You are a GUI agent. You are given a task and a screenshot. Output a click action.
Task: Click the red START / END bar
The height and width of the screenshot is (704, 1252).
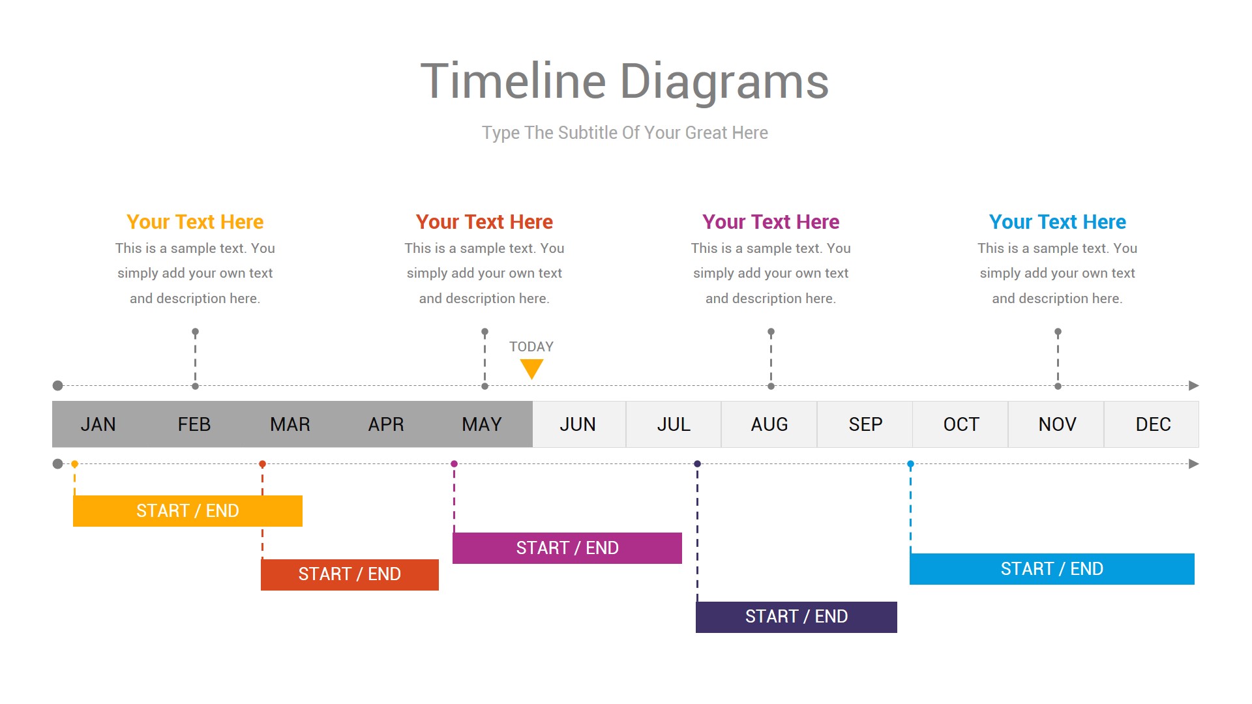tap(350, 574)
